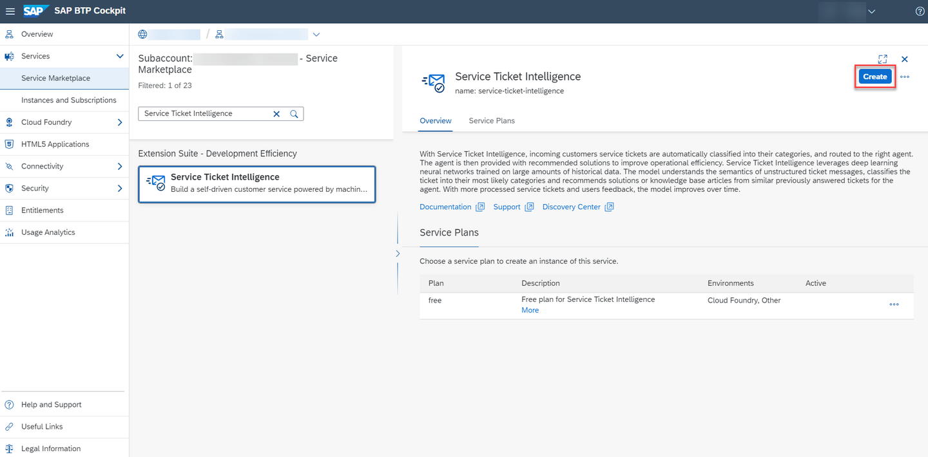Open the Overview sidebar item

pyautogui.click(x=64, y=34)
